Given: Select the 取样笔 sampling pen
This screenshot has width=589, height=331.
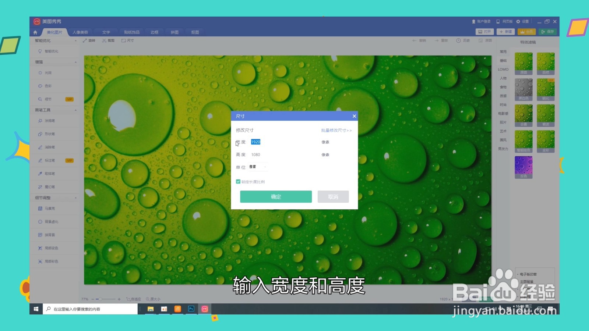Looking at the screenshot, I should (x=46, y=174).
